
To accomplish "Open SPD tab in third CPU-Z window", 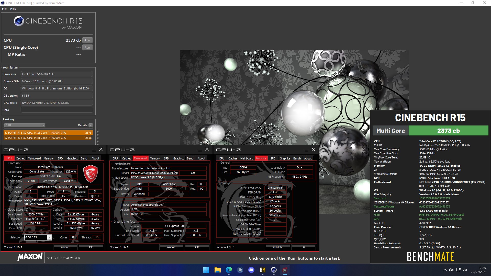I will click(x=273, y=158).
